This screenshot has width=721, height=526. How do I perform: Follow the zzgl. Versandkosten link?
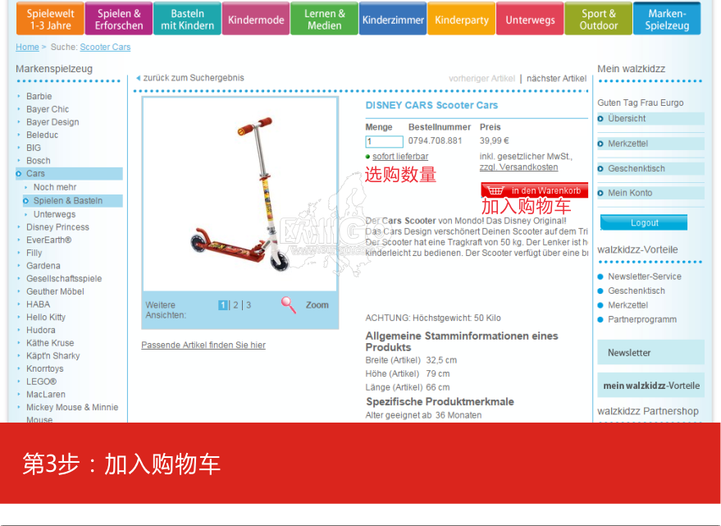pyautogui.click(x=518, y=167)
